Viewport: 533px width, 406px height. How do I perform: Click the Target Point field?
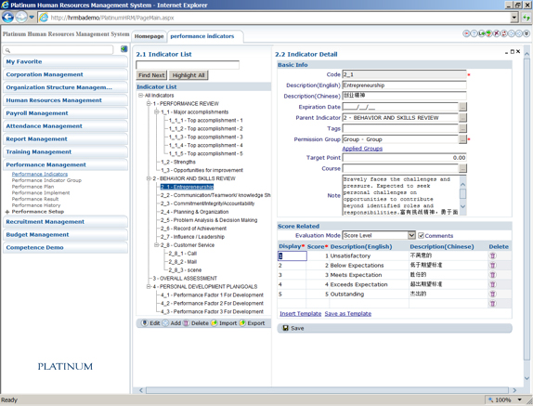(404, 157)
